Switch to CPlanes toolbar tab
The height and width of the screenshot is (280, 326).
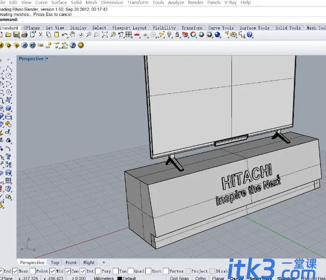tap(32, 28)
